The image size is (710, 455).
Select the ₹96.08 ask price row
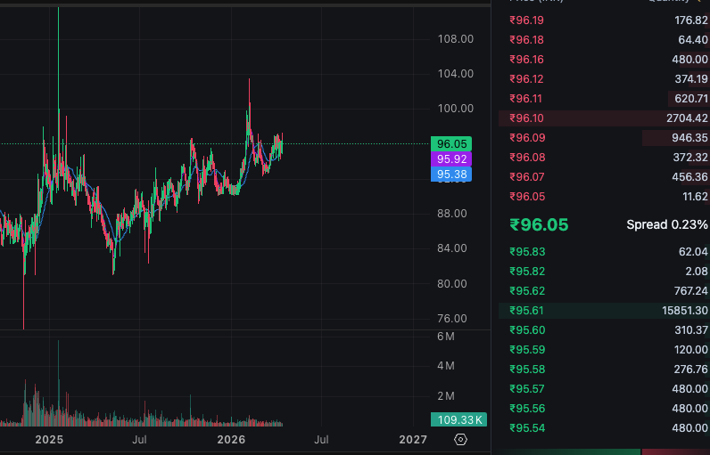click(x=604, y=158)
